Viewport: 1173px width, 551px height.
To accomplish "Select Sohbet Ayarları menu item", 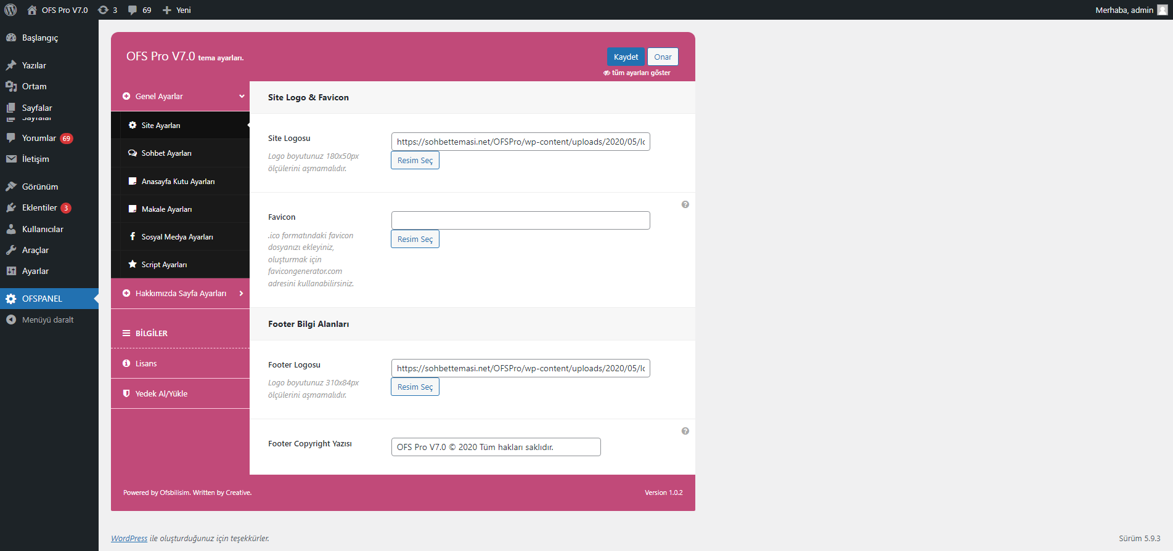I will click(180, 153).
